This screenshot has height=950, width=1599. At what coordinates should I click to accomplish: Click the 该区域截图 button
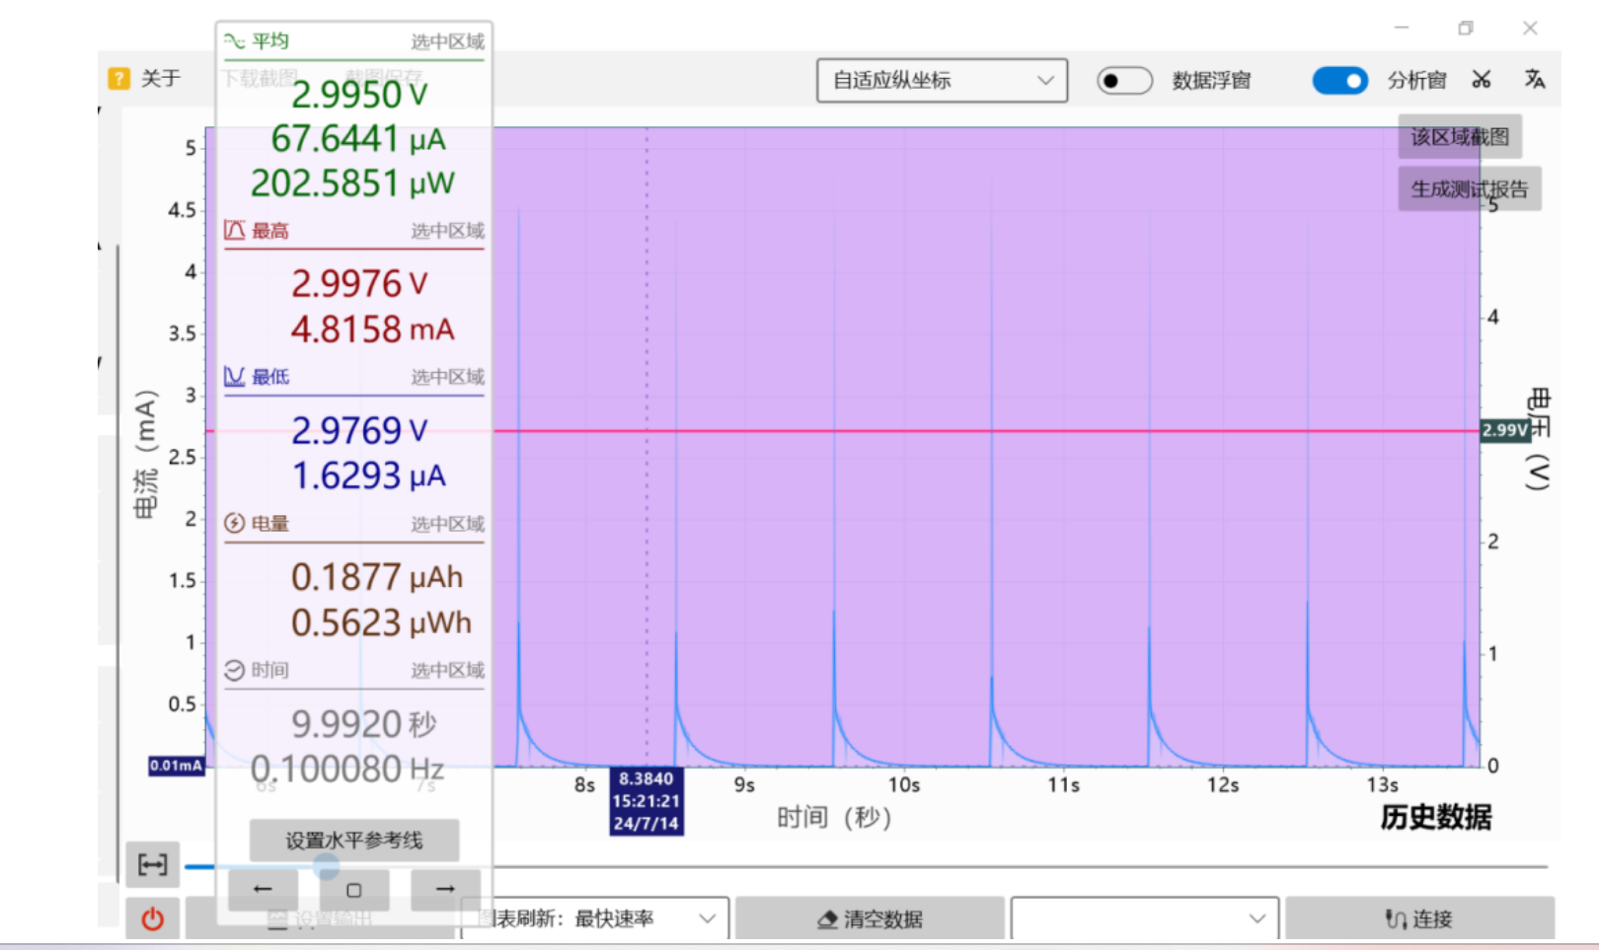1460,136
